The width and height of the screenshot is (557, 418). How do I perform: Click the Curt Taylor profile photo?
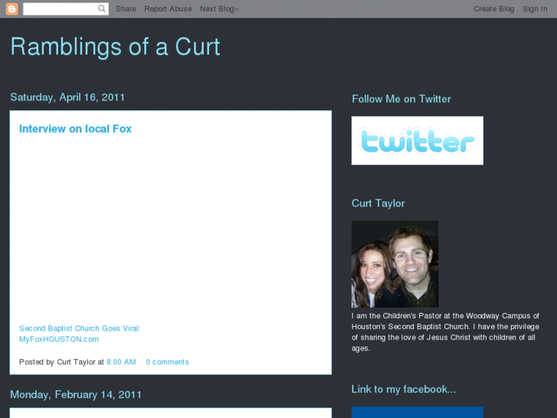(x=395, y=264)
